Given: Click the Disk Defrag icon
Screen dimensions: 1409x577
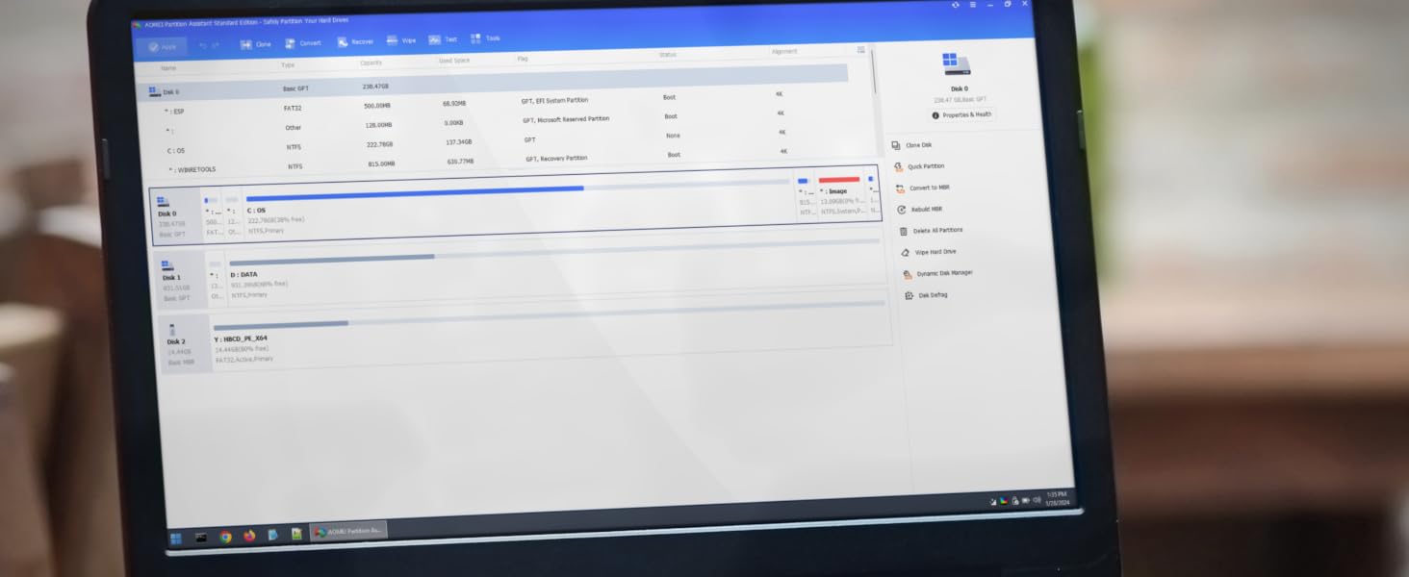Looking at the screenshot, I should [909, 295].
